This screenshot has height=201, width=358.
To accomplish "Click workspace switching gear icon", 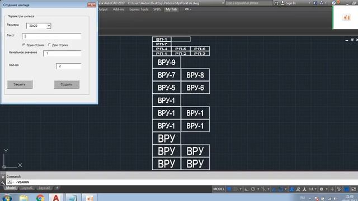I will click(x=322, y=189).
